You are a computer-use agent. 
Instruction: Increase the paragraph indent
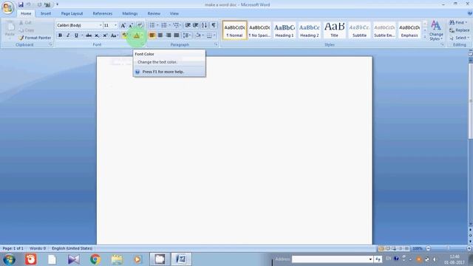click(195, 25)
